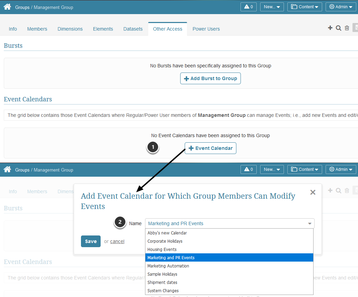Click the trash delete icon in upper tab bar
Image resolution: width=358 pixels, height=297 pixels.
(347, 28)
